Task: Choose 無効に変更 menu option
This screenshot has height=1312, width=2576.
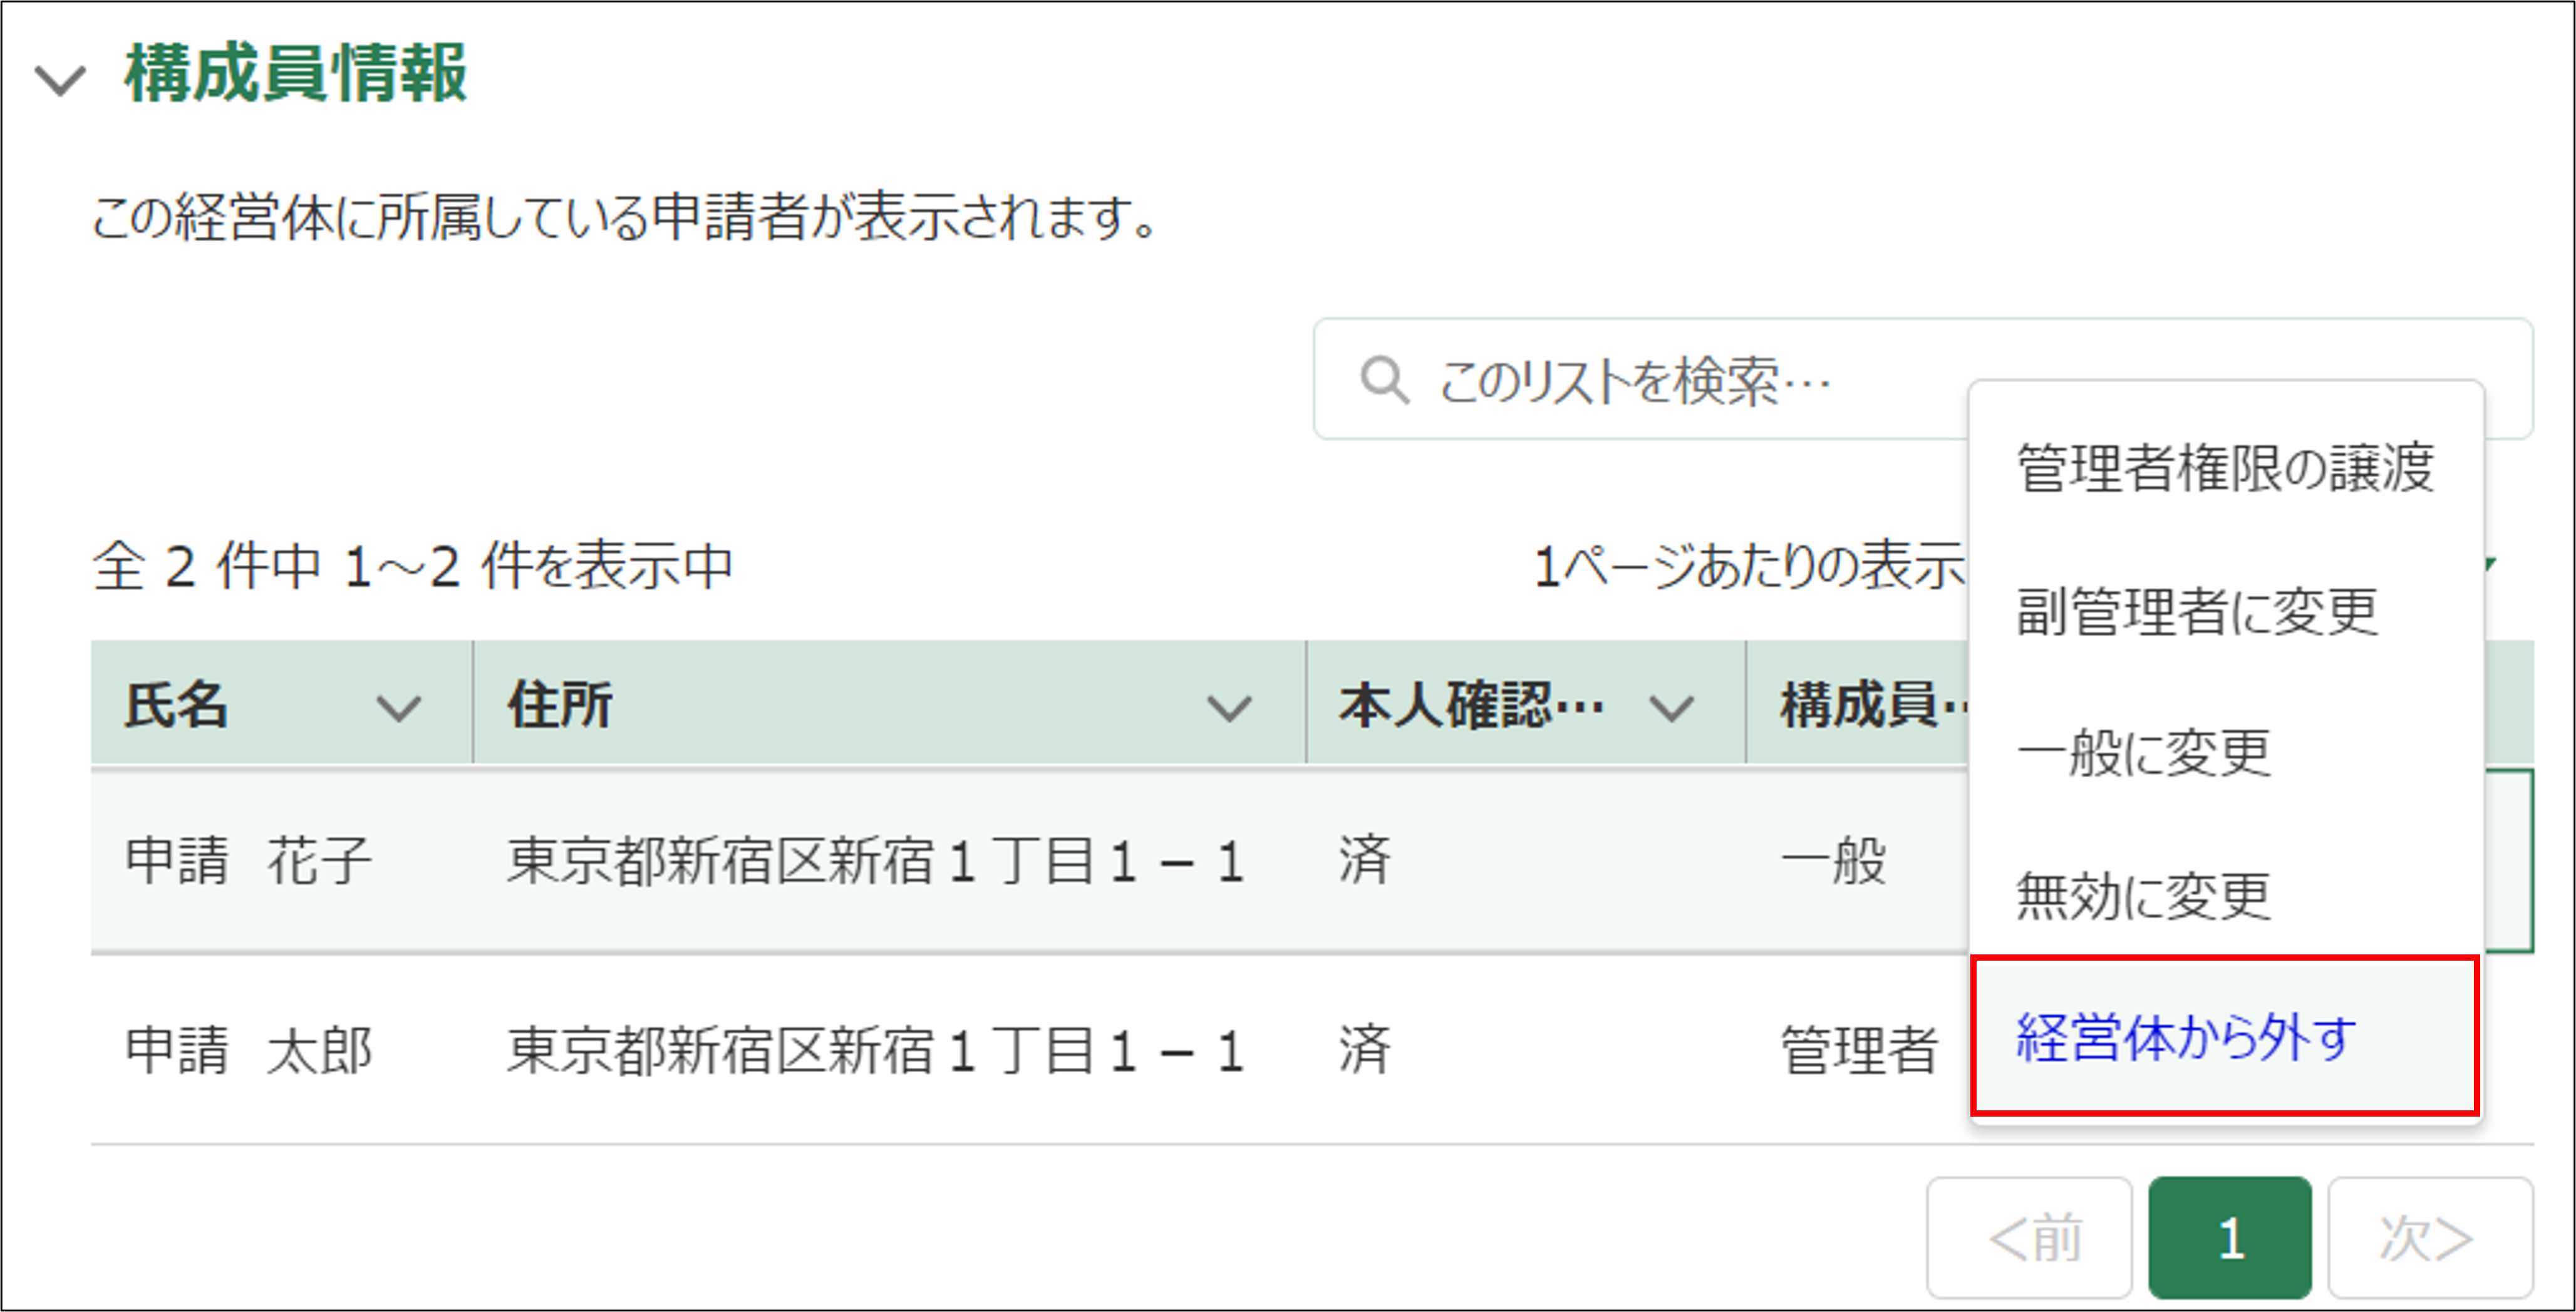Action: 2144,895
